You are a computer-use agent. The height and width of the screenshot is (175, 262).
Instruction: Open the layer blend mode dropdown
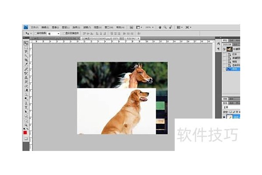pyautogui.click(x=231, y=107)
